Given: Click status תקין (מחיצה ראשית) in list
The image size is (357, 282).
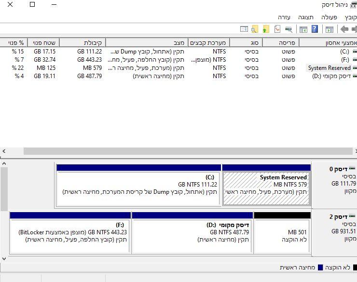Looking at the screenshot, I should point(158,76).
